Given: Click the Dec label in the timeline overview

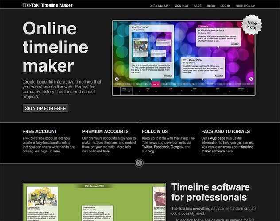Looking at the screenshot, I should [218, 89].
